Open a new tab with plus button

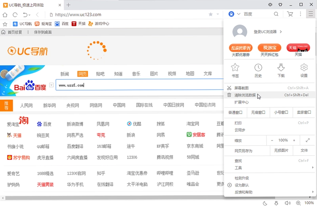pos(68,5)
